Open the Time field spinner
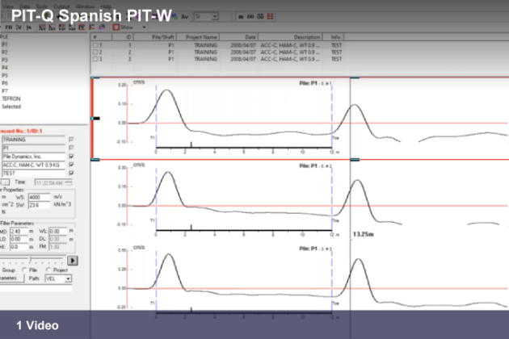This screenshot has height=339, width=509. tap(68, 182)
